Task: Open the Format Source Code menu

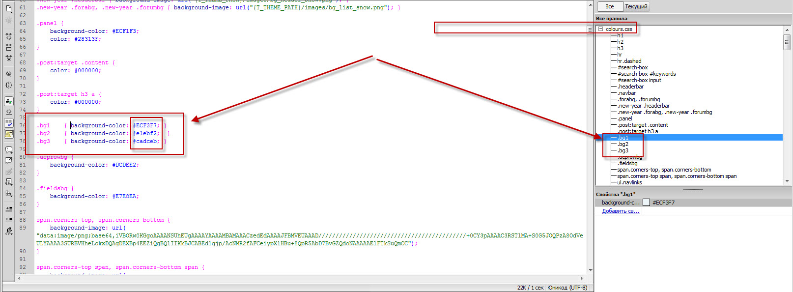Action: click(9, 231)
